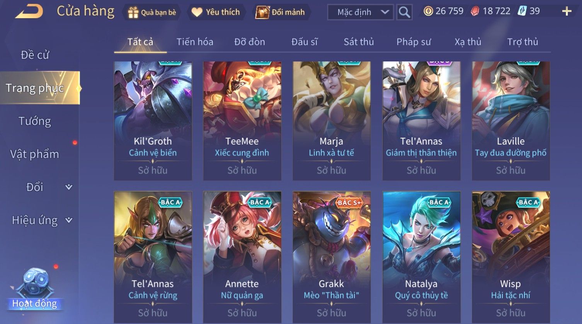The height and width of the screenshot is (324, 582).
Task: Click the plus icon to add currency
Action: 567,11
